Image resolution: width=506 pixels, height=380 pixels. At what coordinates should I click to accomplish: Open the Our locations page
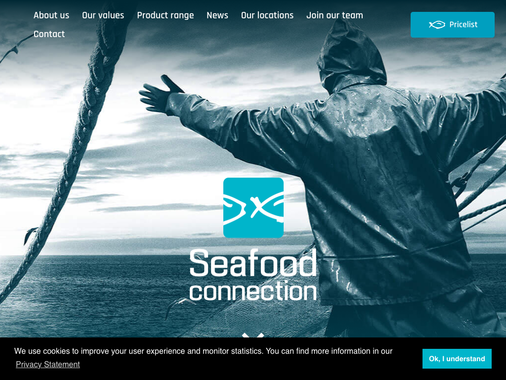click(x=267, y=15)
